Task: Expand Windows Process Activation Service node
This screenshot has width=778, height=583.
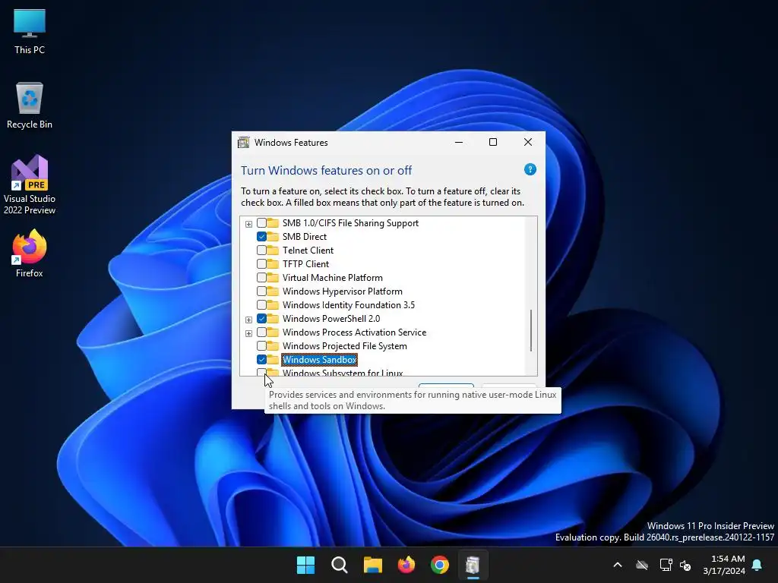Action: [248, 333]
